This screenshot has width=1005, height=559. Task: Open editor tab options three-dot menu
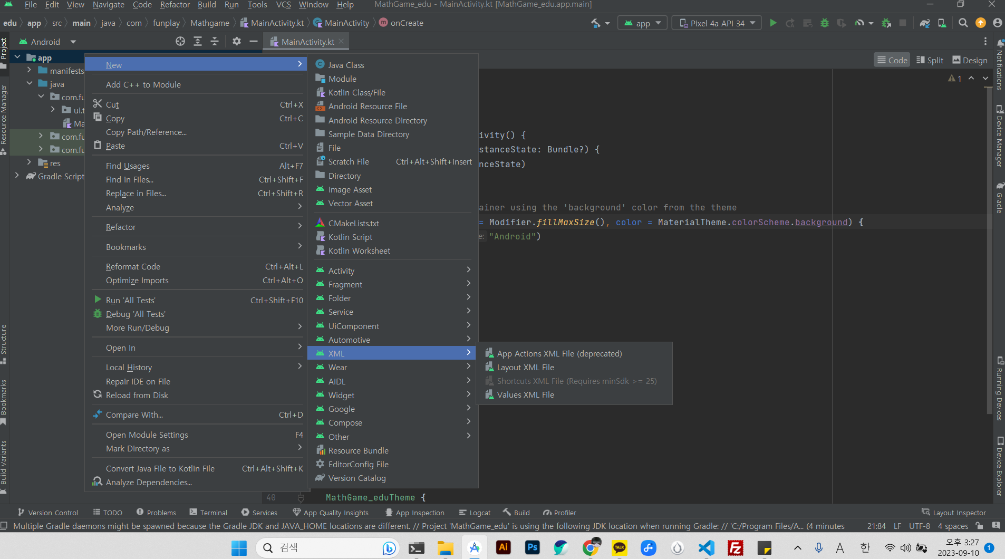tap(985, 41)
